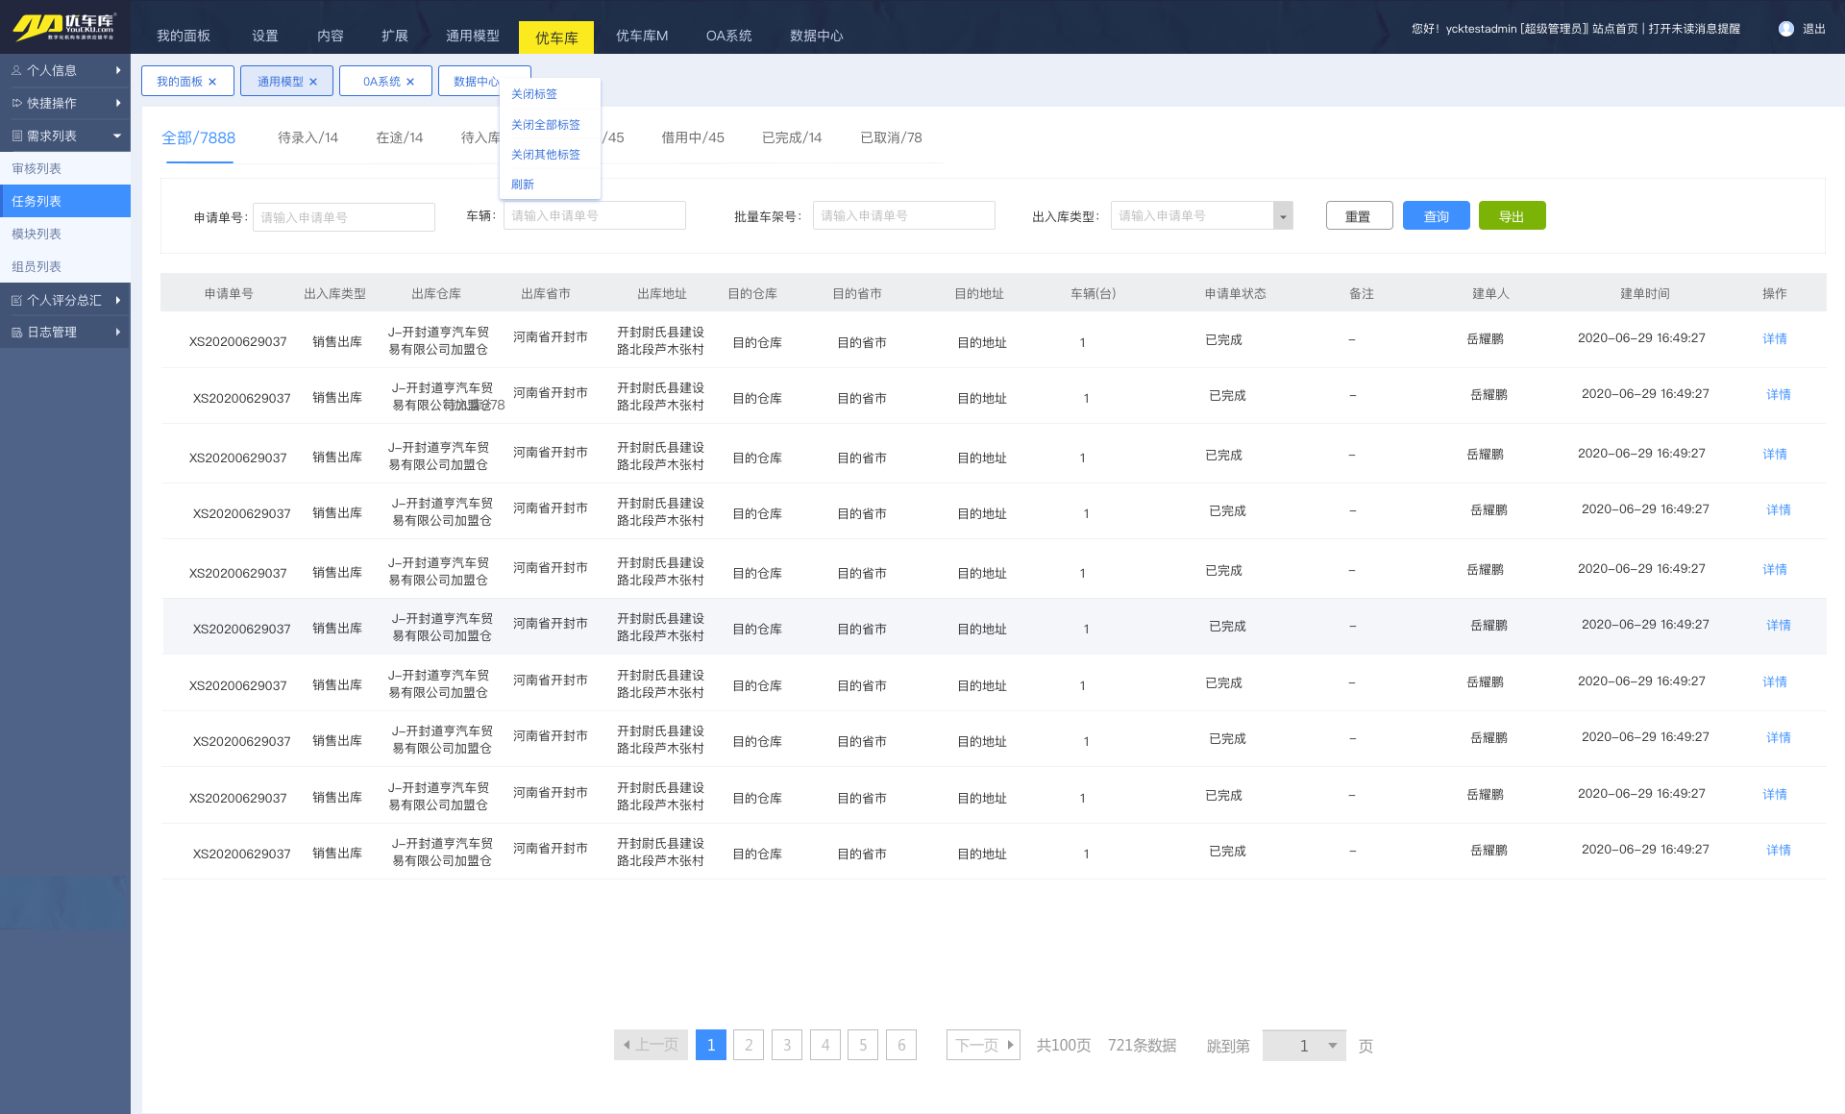Screen dimensions: 1845x1114
Task: Click the user avatar icon beside 退出
Action: tap(1785, 29)
